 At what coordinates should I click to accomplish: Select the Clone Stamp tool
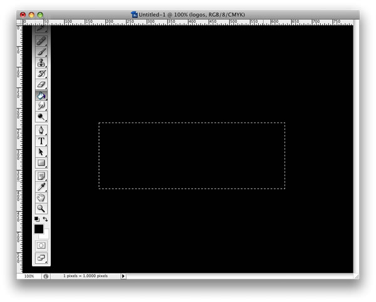pyautogui.click(x=41, y=63)
